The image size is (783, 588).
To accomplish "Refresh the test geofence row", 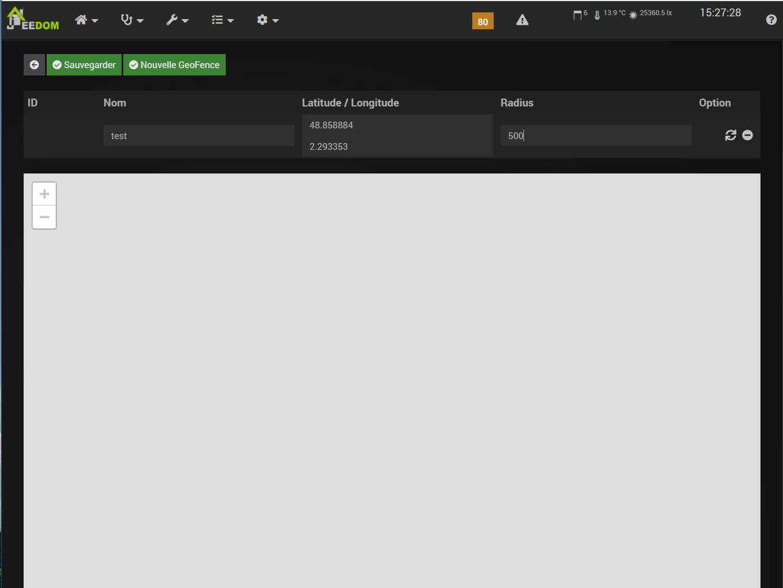I will click(x=731, y=135).
